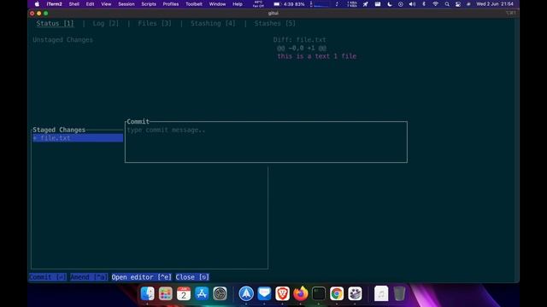Open the Edit menu
547x307 pixels.
[90, 4]
